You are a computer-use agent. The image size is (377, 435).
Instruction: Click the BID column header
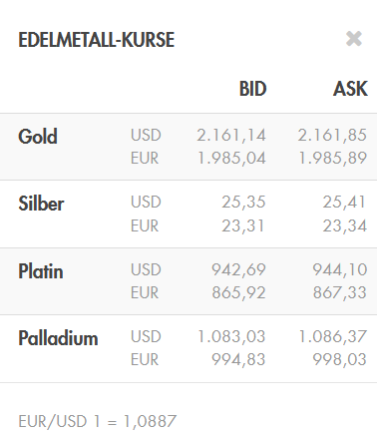tap(253, 89)
